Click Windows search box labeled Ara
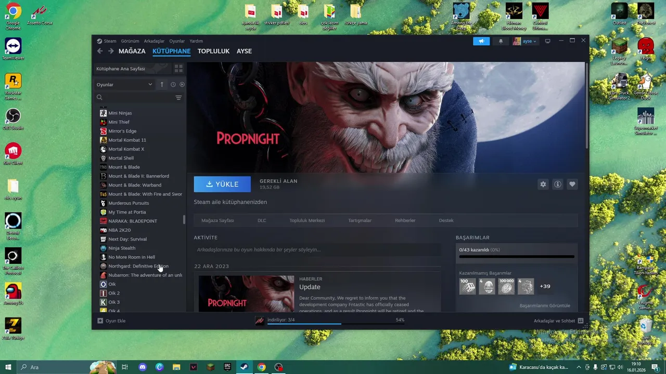Viewport: 666px width, 374px height. click(x=52, y=367)
